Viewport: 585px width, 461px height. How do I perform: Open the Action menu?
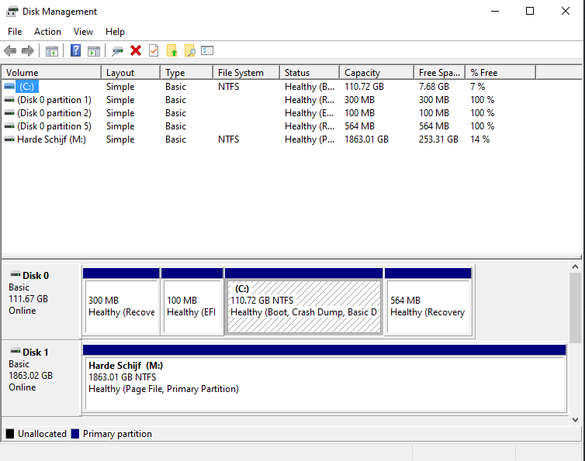[47, 32]
